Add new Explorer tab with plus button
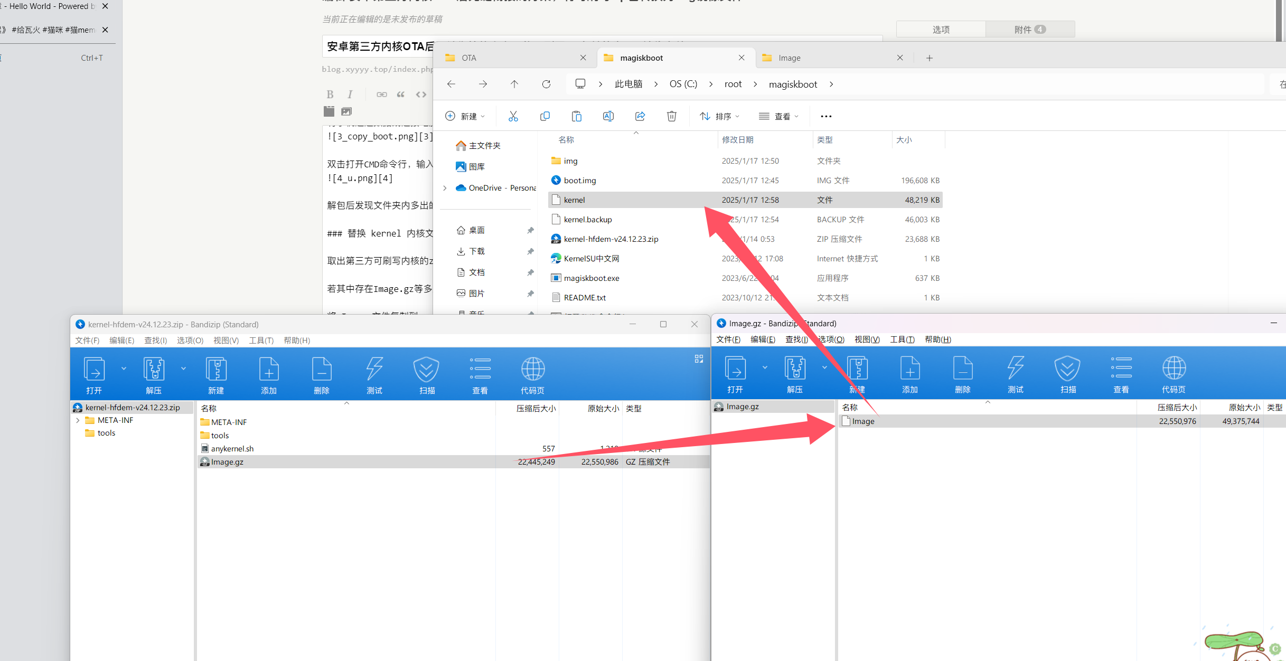The width and height of the screenshot is (1286, 661). (930, 58)
